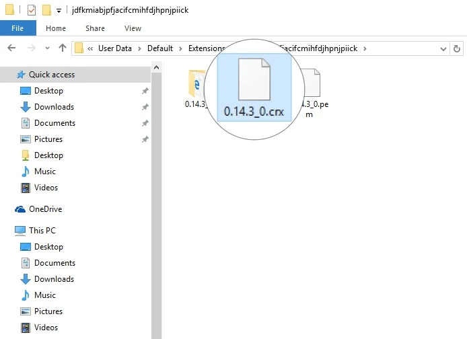Select This PC in navigation tree
The width and height of the screenshot is (467, 339).
tap(42, 231)
